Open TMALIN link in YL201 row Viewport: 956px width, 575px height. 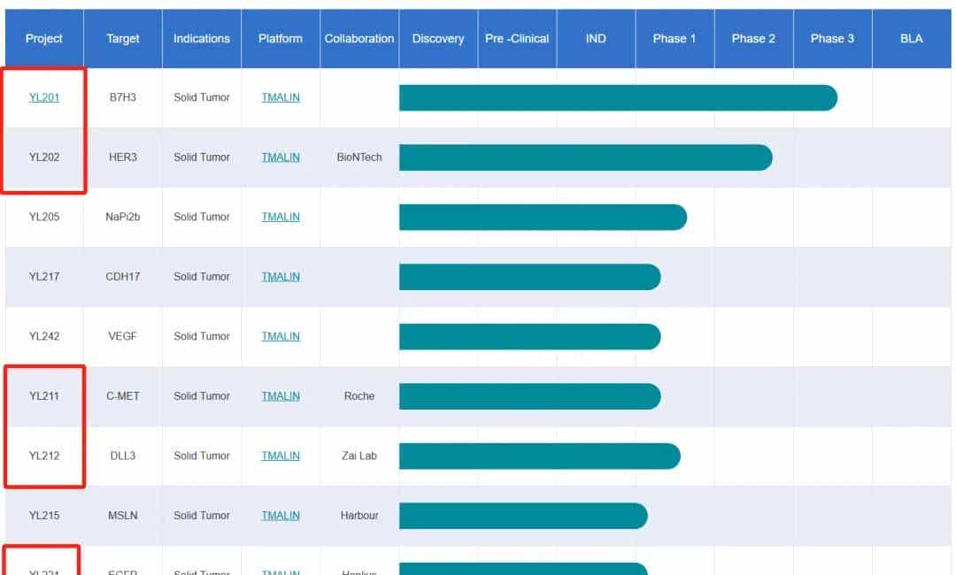[x=281, y=97]
